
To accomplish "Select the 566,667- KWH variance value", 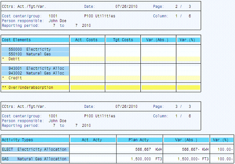I will click(x=195, y=150).
